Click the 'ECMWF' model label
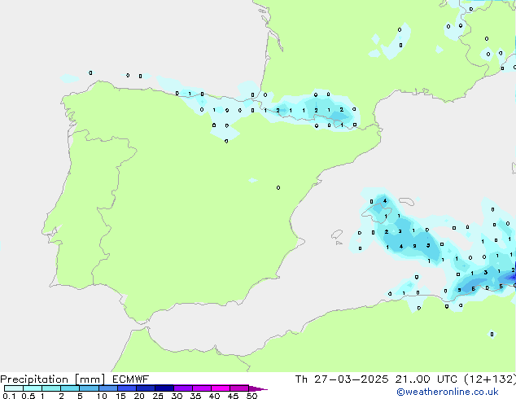516x399 pixels. click(x=130, y=379)
